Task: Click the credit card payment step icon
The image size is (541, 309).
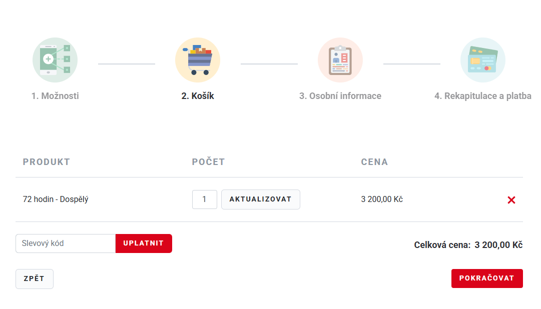Action: 483,60
